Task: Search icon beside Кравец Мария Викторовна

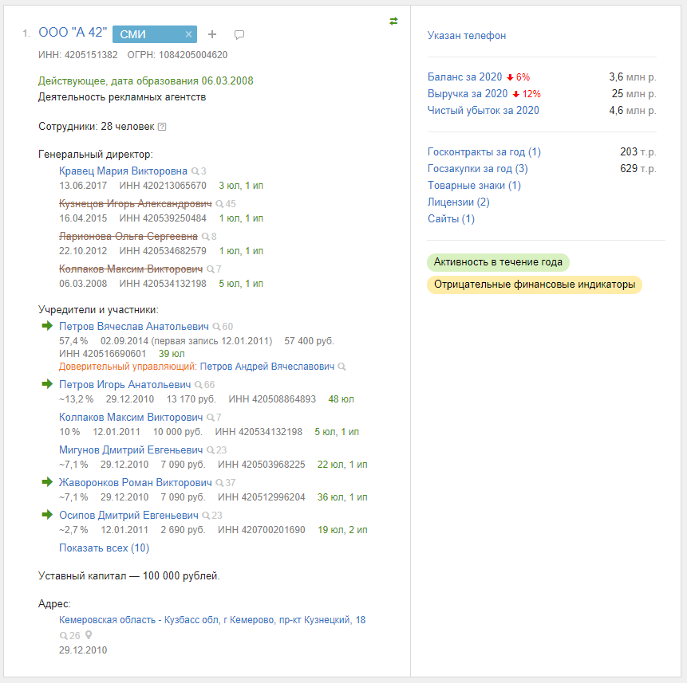Action: coord(195,171)
